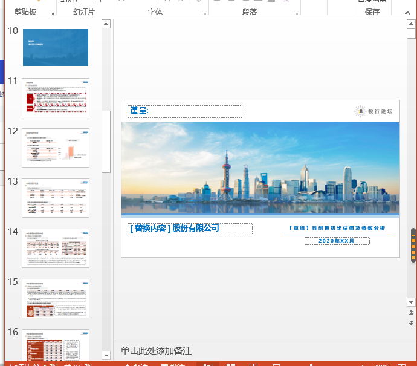Select the 投行论坛 logo on the slide

[x=373, y=111]
